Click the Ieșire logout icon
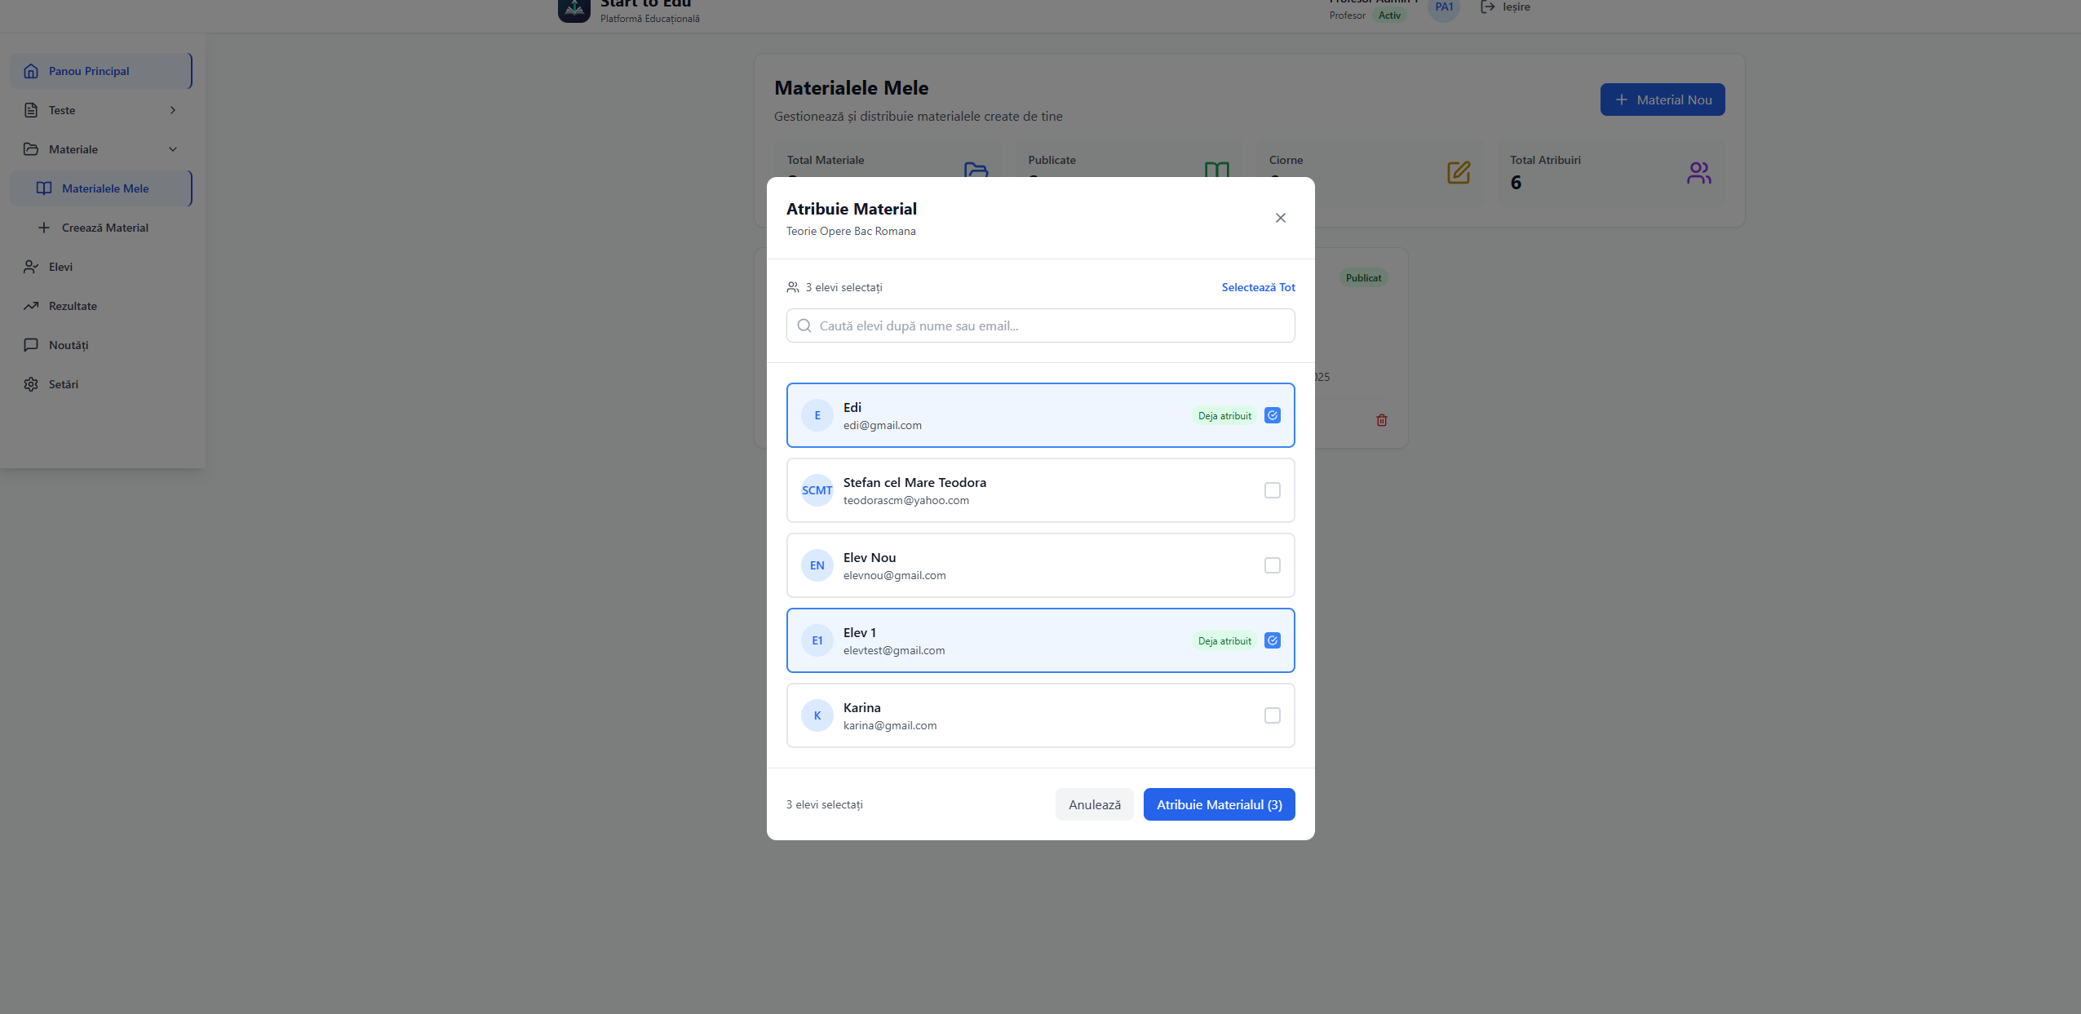Image resolution: width=2081 pixels, height=1014 pixels. pyautogui.click(x=1487, y=7)
